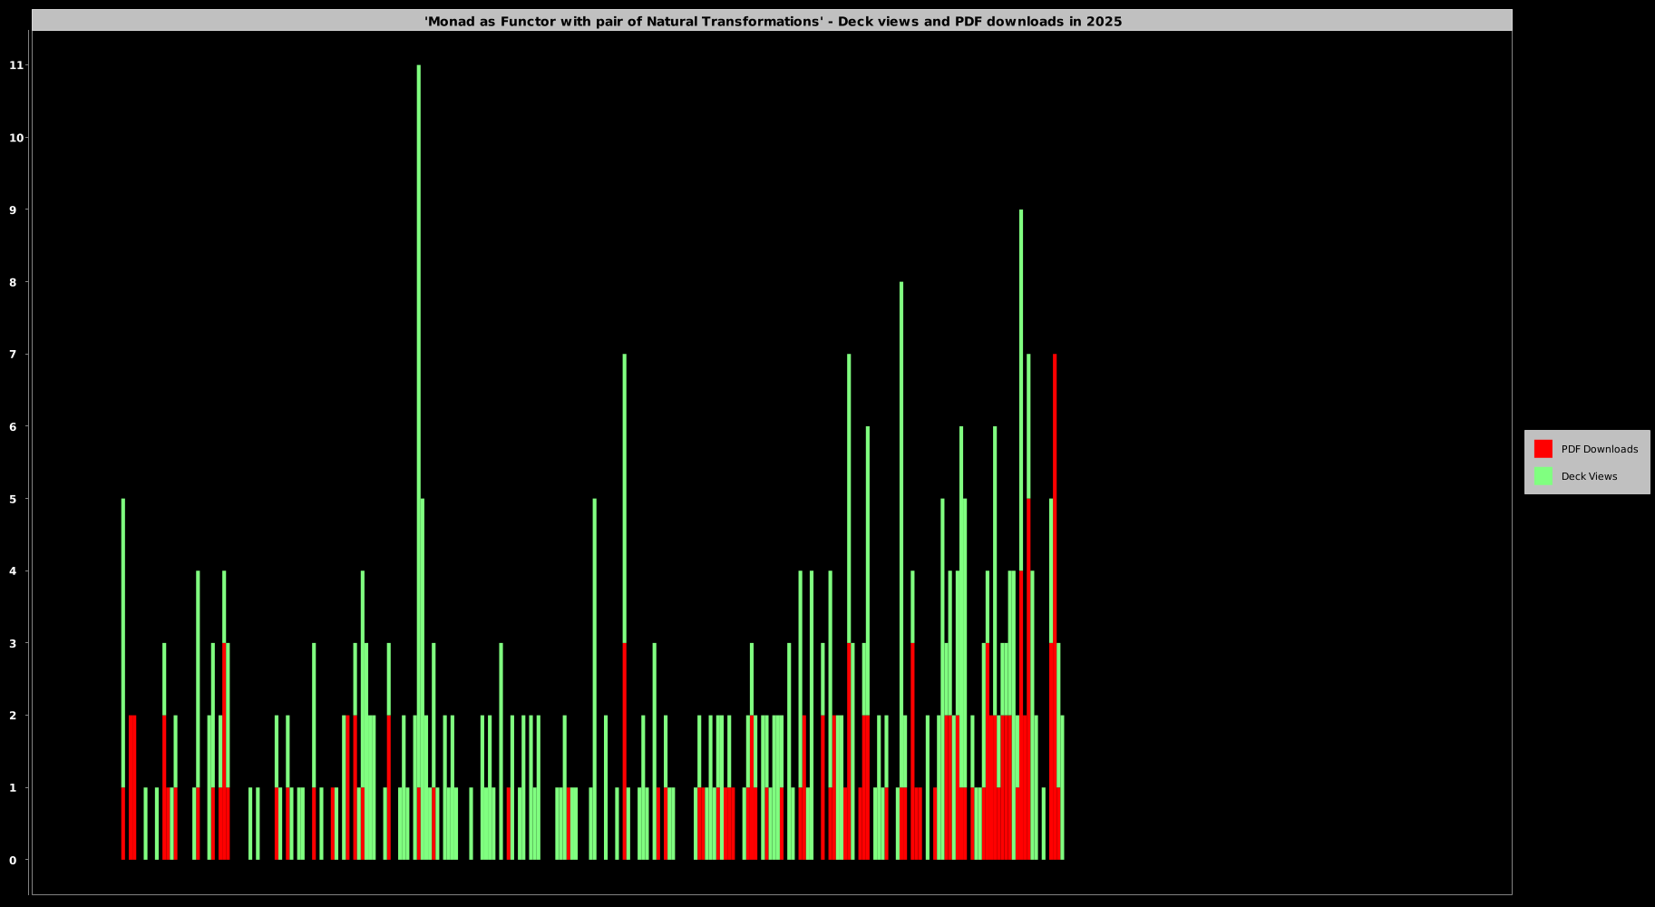This screenshot has width=1655, height=907.
Task: Click the y-axis label 3
Action: pos(13,643)
